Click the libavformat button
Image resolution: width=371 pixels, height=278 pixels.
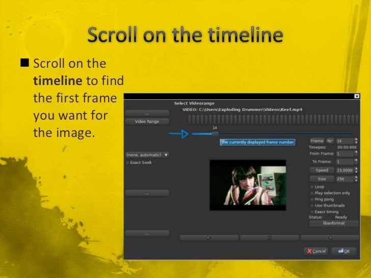334,223
